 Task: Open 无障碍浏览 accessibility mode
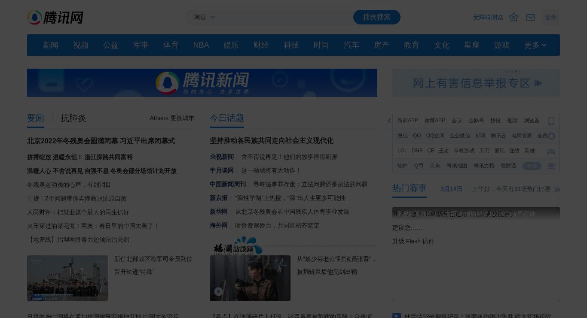(x=488, y=17)
